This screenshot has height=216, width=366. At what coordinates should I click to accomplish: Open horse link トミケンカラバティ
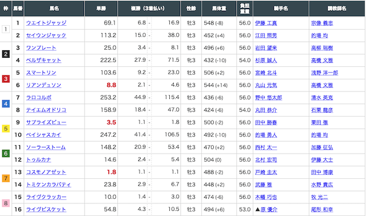49,185
